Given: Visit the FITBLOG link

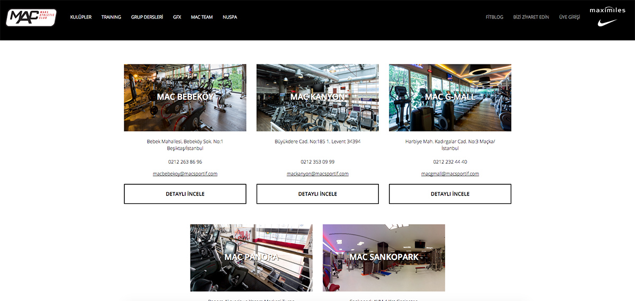Looking at the screenshot, I should [x=495, y=17].
